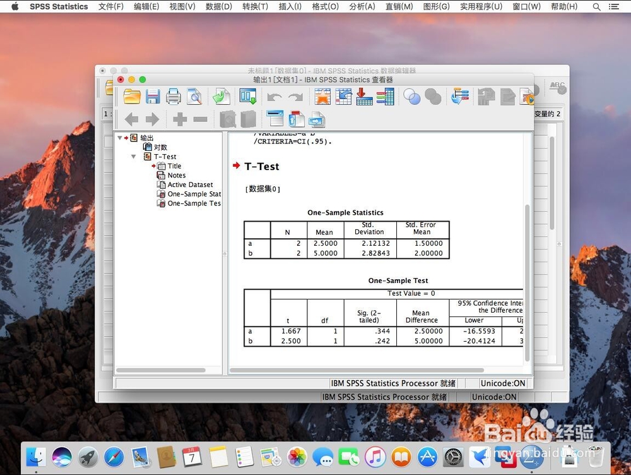Image resolution: width=631 pixels, height=475 pixels.
Task: Save the output document via floppy disk icon
Action: pos(153,97)
